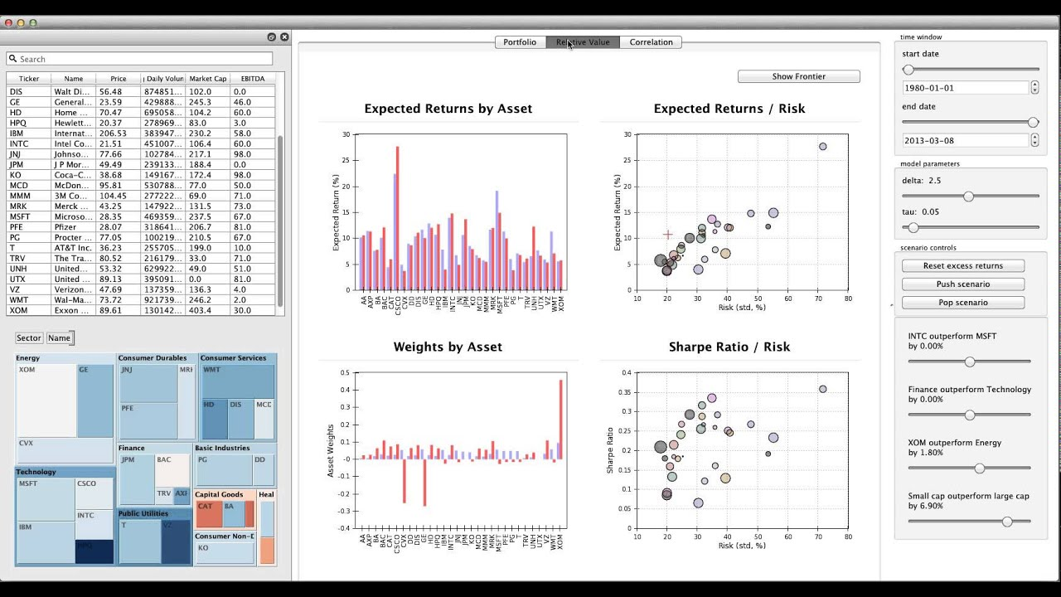Toggle the Sector grouping button
The width and height of the screenshot is (1061, 597).
(28, 337)
